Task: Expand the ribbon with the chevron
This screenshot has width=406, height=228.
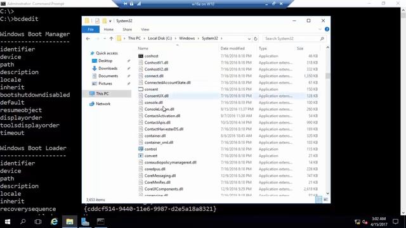Action: 320,29
